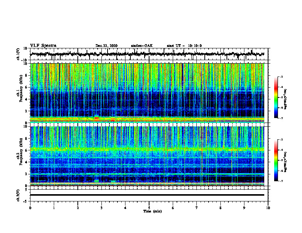Image resolution: width=302 pixels, height=233 pixels.
Task: Click the '2' tick on the Time axis
Action: 78,208
